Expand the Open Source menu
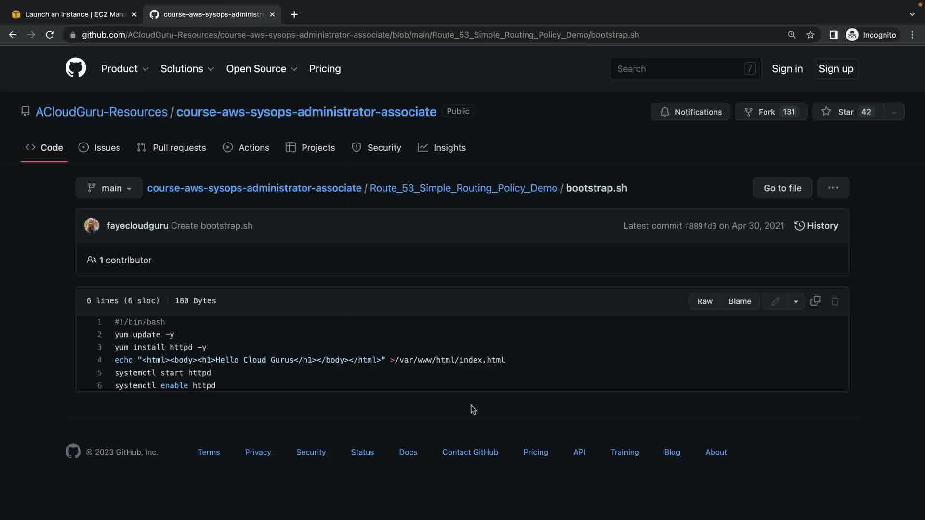Screen dimensions: 925x520 click(261, 69)
